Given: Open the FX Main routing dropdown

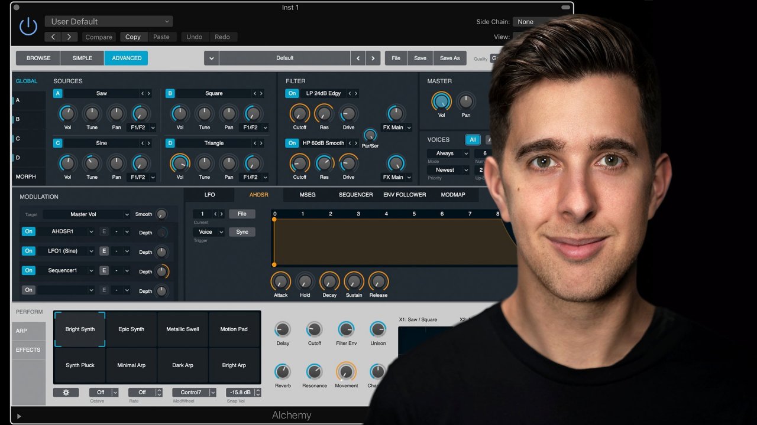Looking at the screenshot, I should point(396,127).
